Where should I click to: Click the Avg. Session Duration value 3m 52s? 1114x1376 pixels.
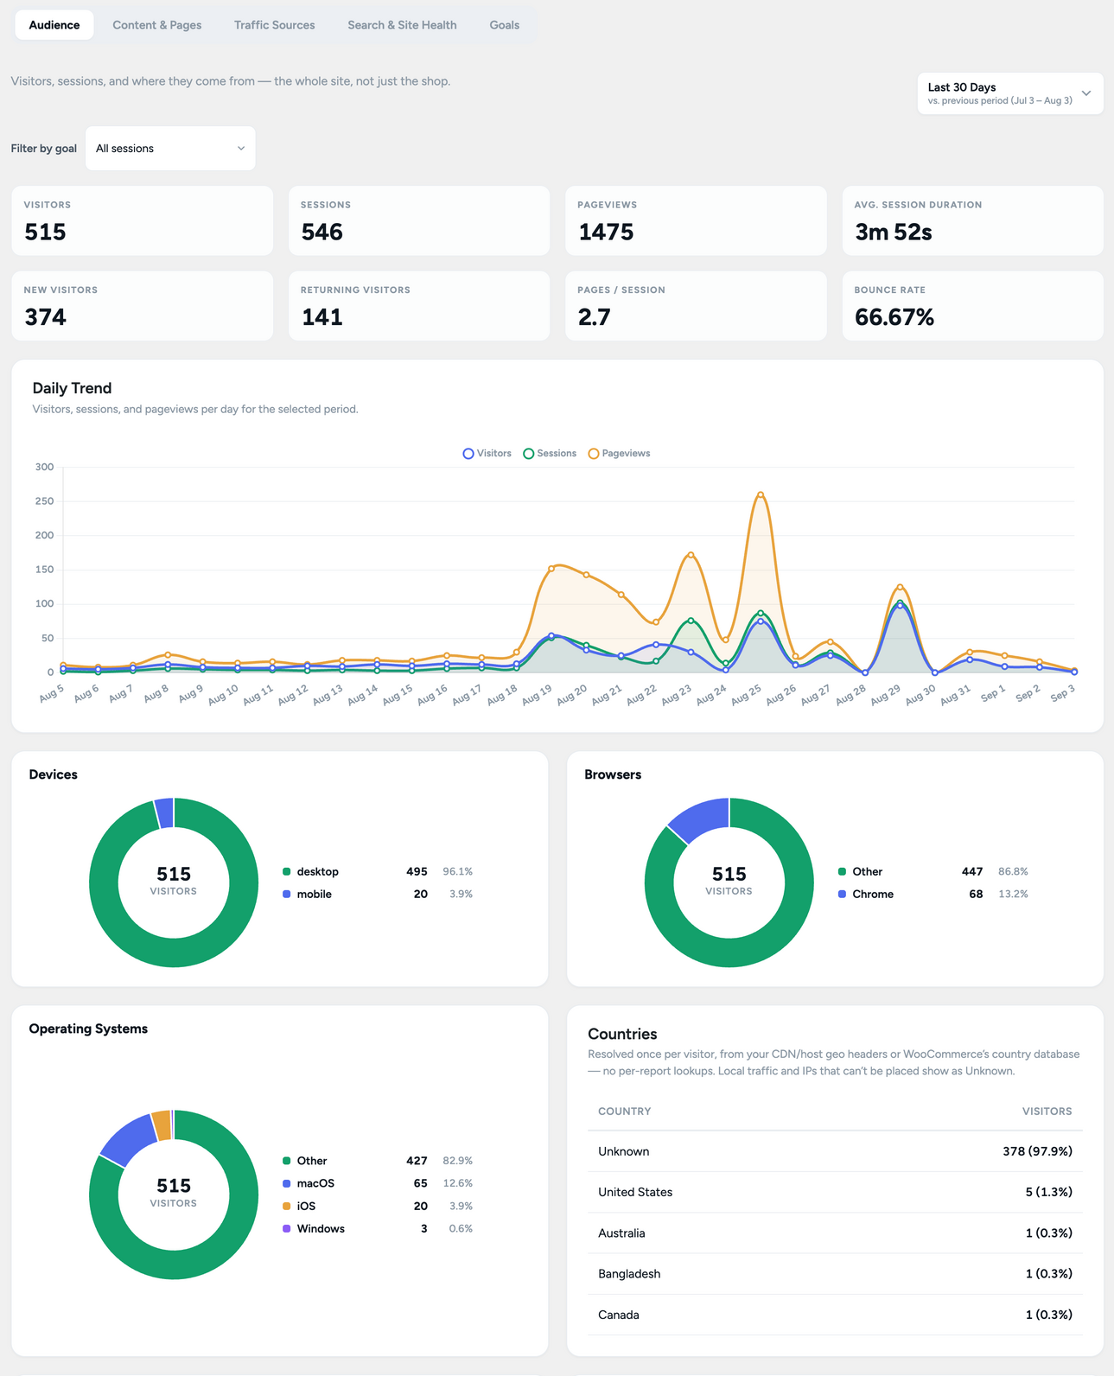pyautogui.click(x=894, y=233)
